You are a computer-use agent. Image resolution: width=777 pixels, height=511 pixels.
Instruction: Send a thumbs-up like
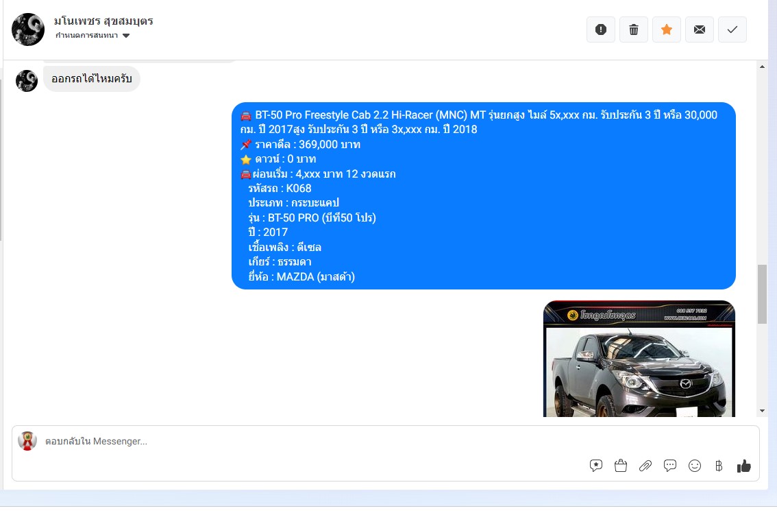point(744,466)
